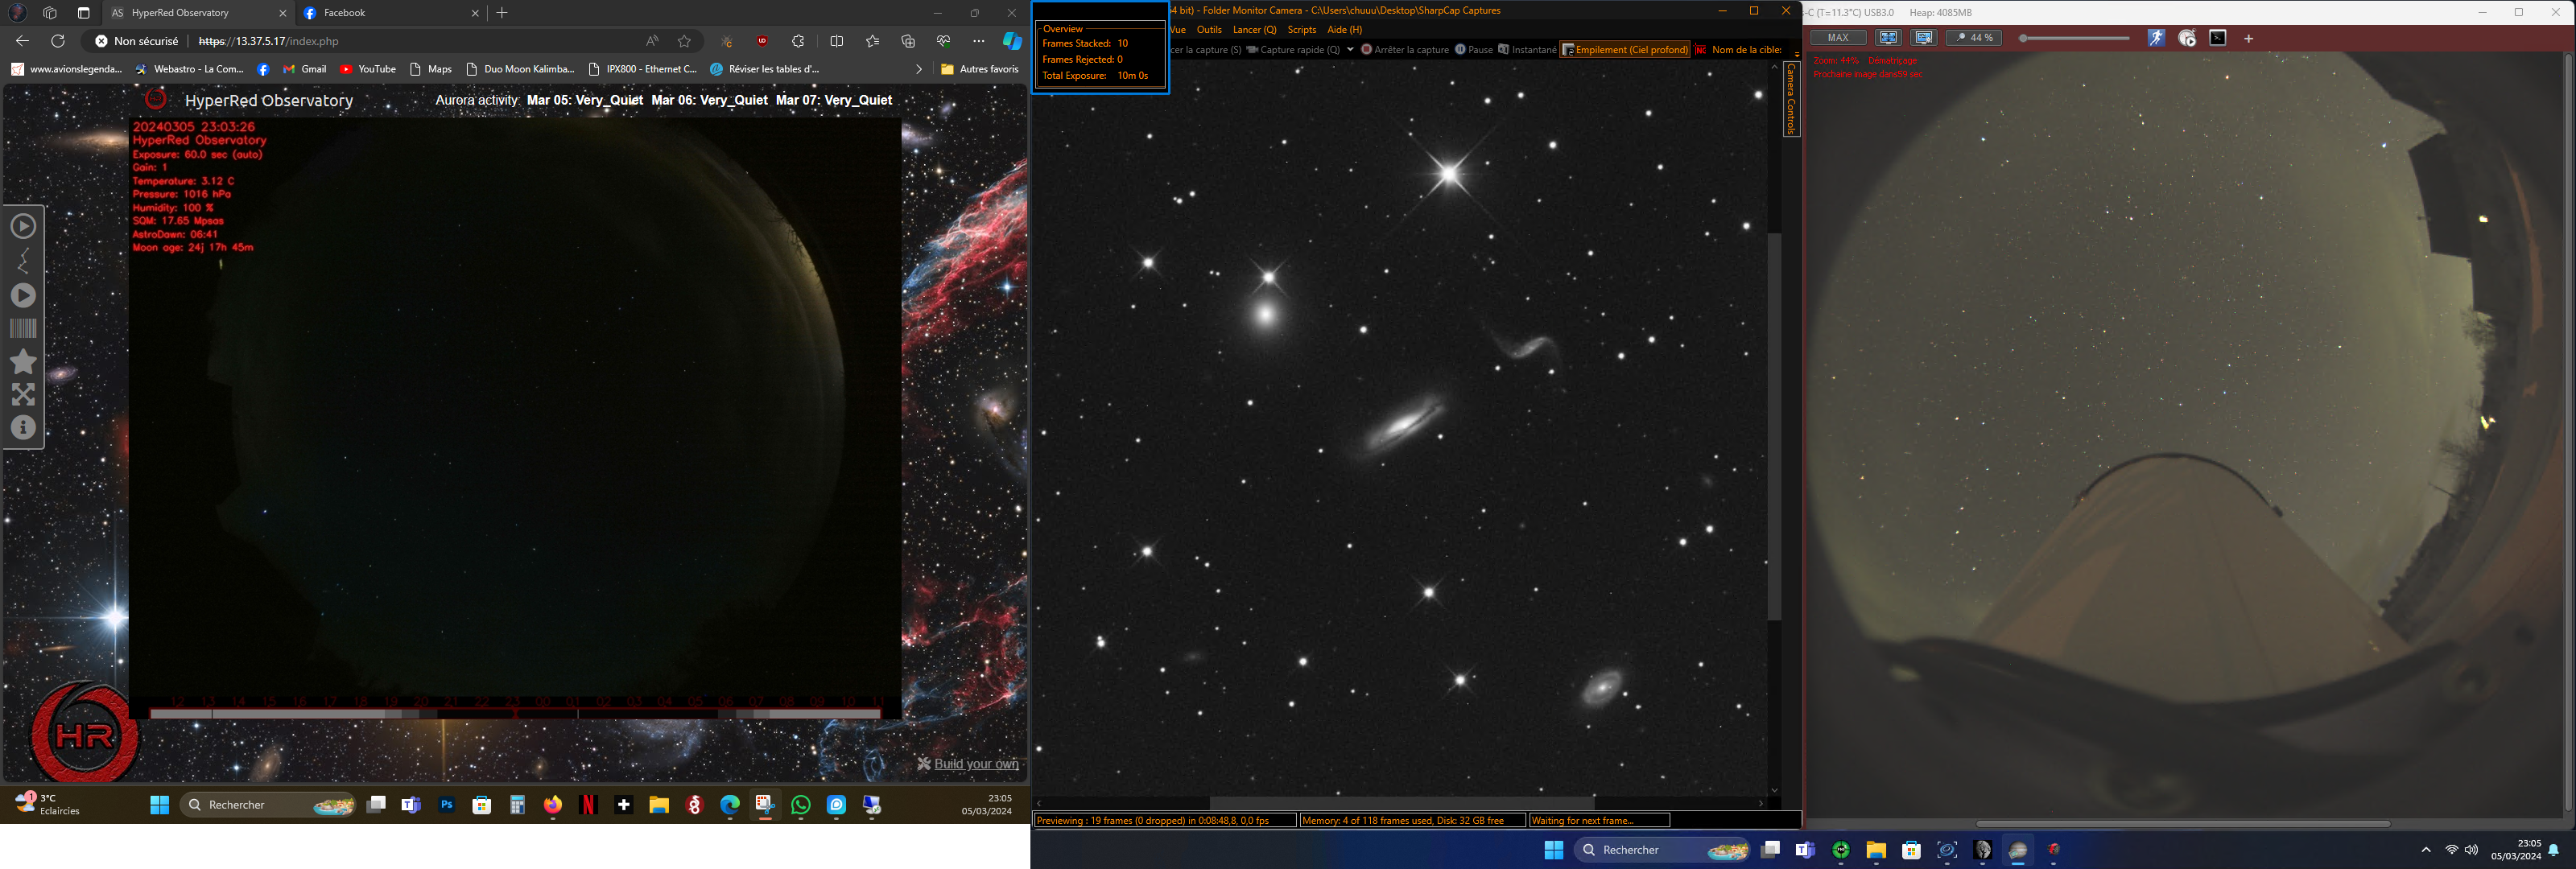Click the fullscreen arrows icon in observatory sidebar
Screen dimensions: 2576x869
point(23,394)
